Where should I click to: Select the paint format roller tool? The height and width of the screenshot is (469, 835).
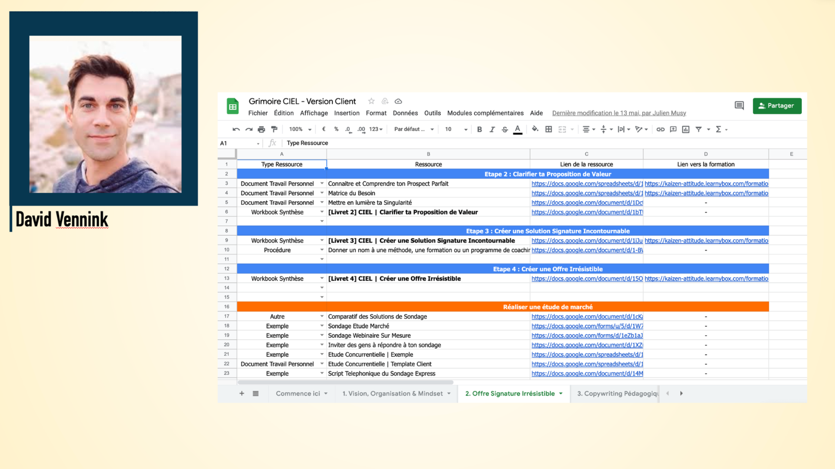(x=274, y=129)
